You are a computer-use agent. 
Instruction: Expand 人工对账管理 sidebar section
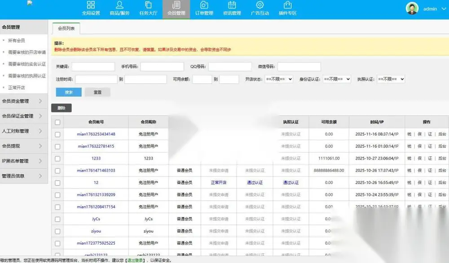(x=24, y=131)
